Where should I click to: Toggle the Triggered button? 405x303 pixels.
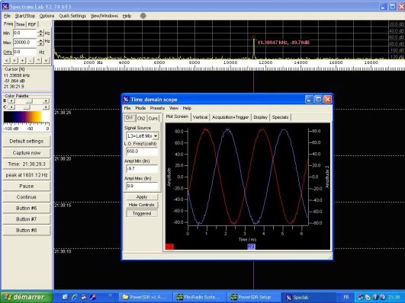click(142, 213)
